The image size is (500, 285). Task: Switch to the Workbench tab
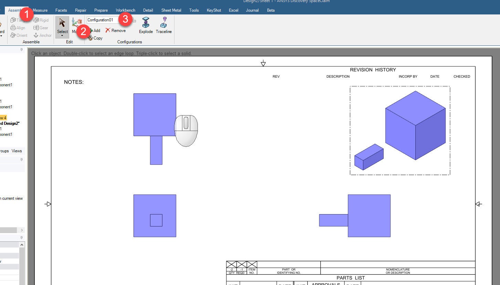click(126, 10)
